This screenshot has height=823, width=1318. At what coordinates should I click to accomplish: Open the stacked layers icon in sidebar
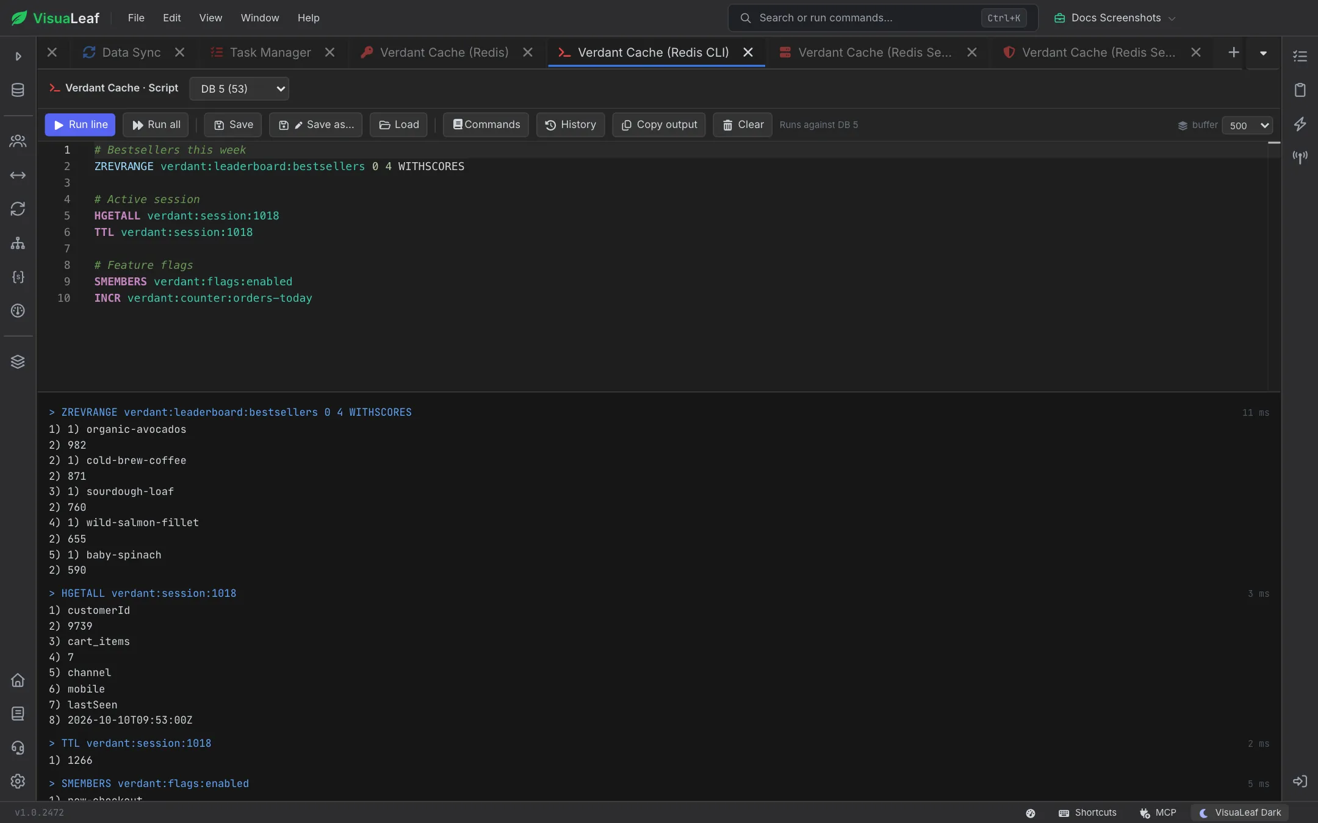18,362
